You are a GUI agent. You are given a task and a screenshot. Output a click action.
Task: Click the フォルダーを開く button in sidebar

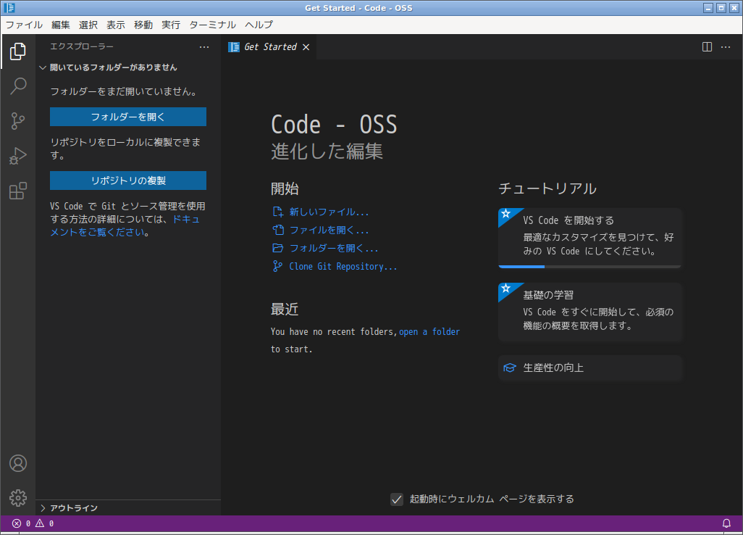point(128,117)
